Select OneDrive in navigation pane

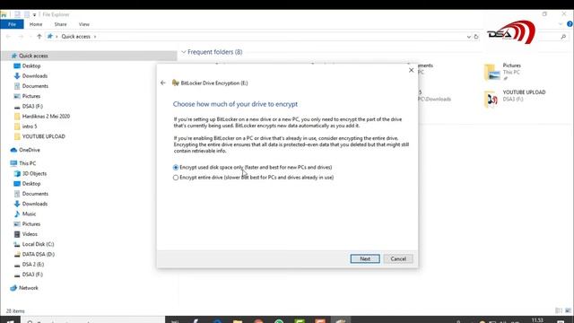coord(30,150)
